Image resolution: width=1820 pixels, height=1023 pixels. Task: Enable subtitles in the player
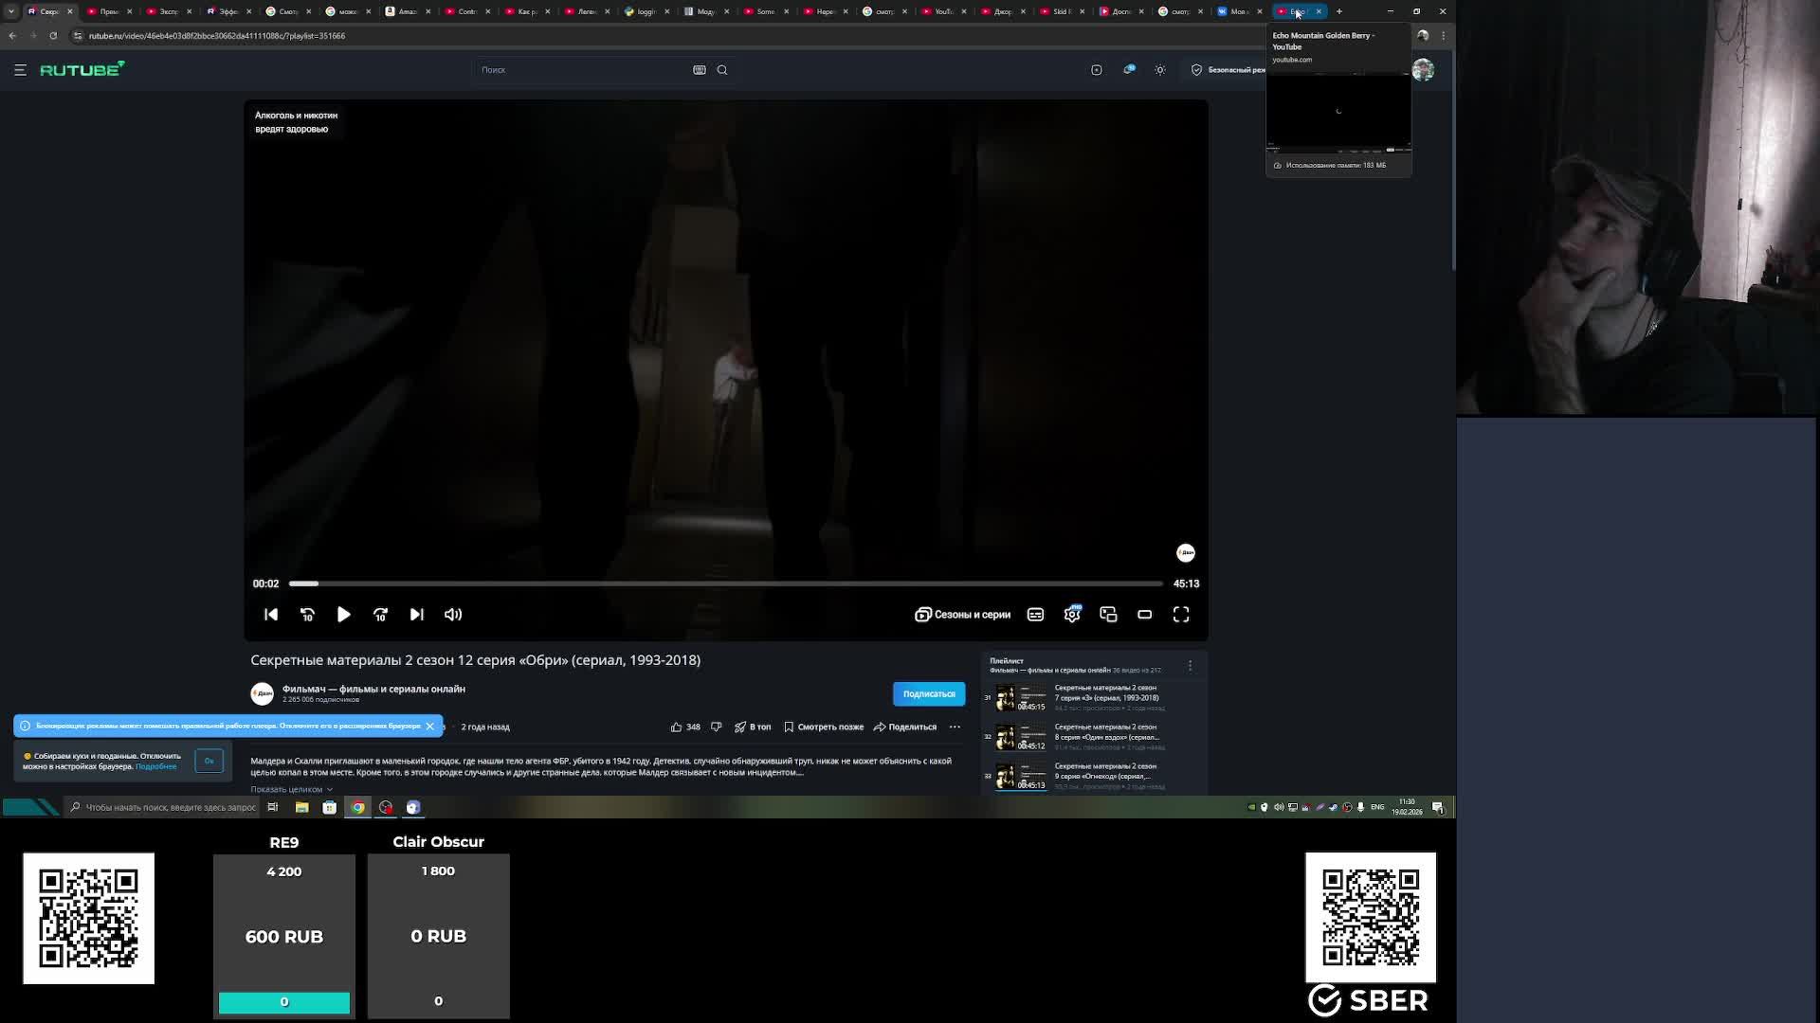click(x=1035, y=615)
